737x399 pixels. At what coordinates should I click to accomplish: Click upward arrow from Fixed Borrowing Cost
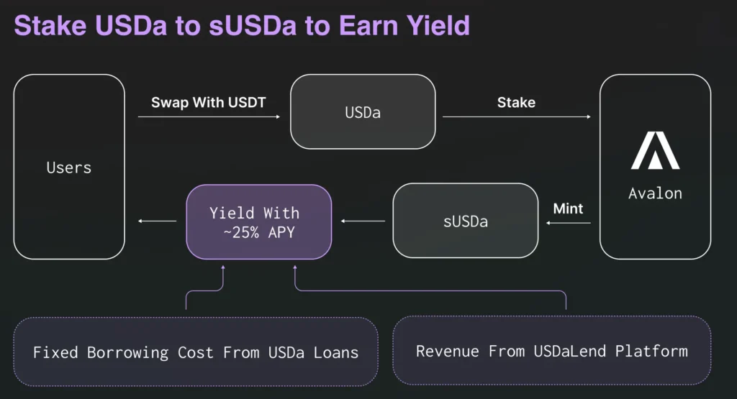[x=205, y=287]
